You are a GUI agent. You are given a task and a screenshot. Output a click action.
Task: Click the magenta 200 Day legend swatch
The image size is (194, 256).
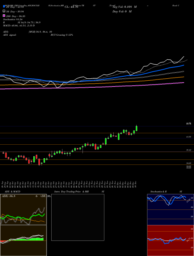[4, 16]
